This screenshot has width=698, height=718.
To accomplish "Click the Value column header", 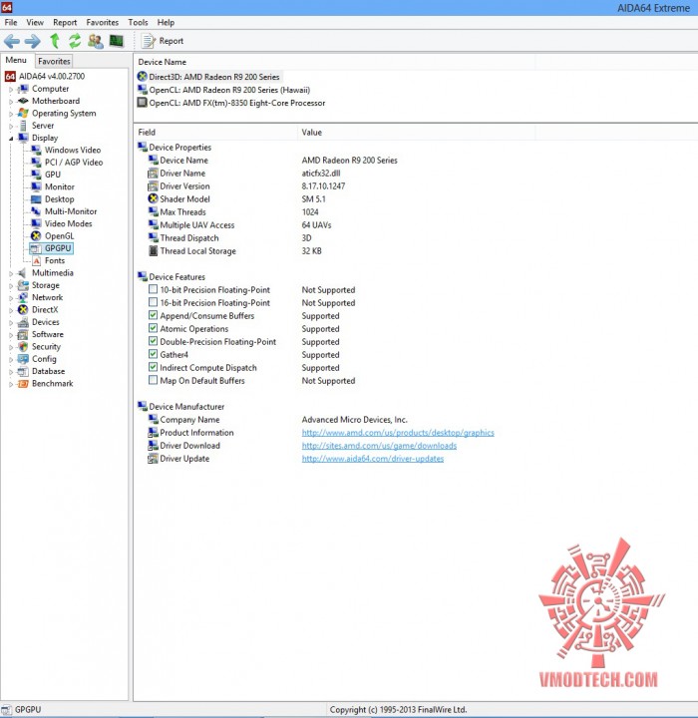I will point(416,133).
